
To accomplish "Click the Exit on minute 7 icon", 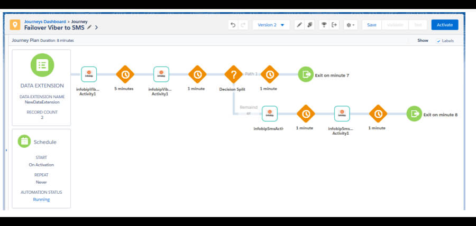I will (x=306, y=74).
